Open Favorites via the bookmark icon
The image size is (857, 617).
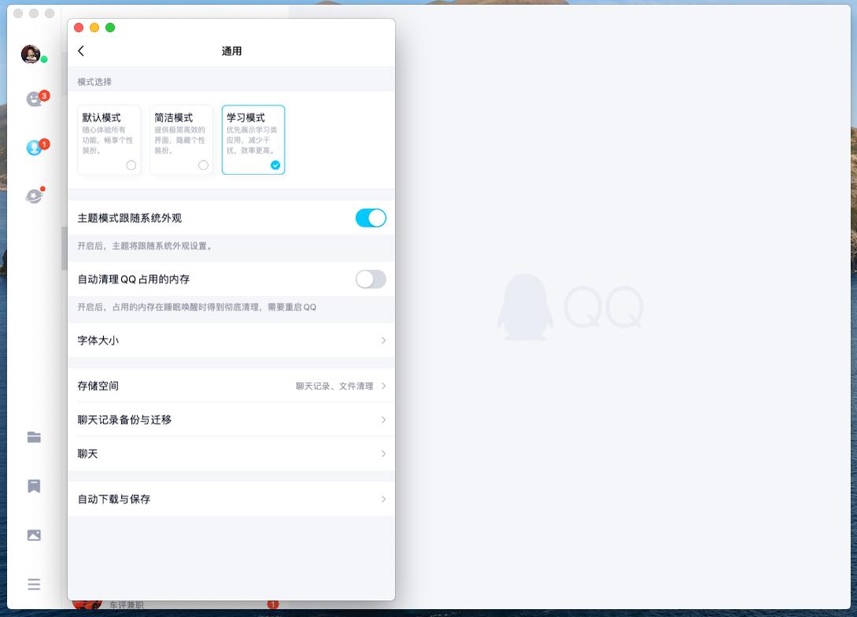pyautogui.click(x=34, y=486)
